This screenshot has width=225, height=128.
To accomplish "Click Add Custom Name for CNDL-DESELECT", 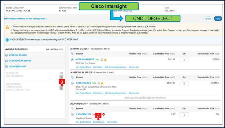I will [83, 122].
